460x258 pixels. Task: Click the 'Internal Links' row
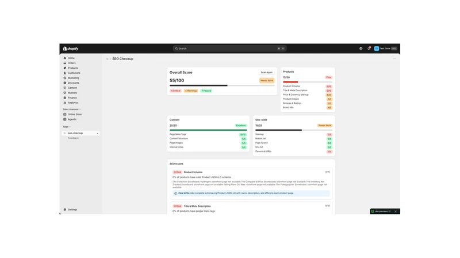(x=208, y=147)
